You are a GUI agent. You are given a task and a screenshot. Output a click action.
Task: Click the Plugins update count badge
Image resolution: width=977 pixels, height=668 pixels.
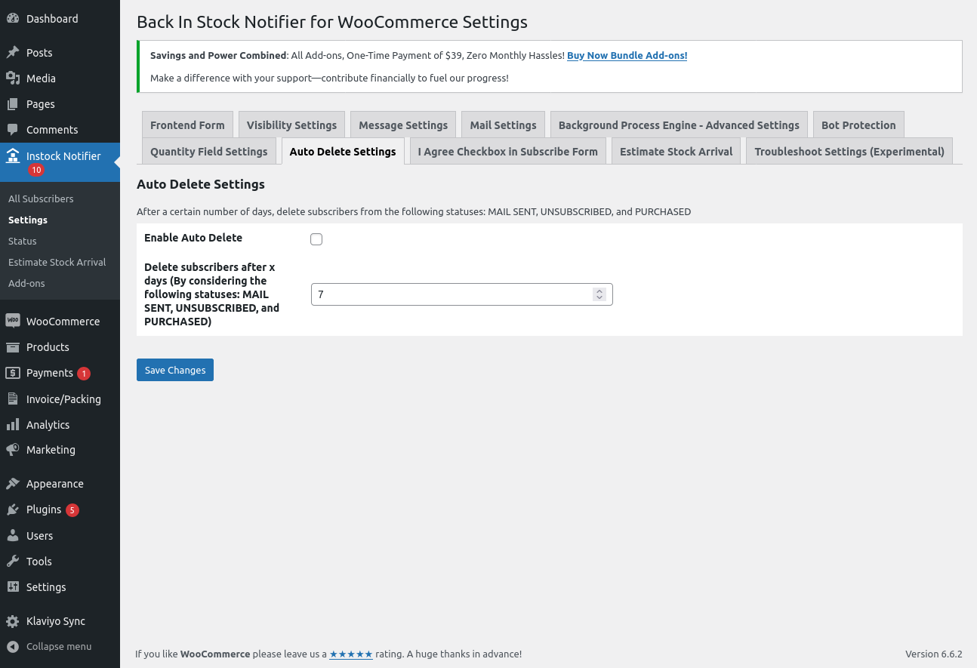[72, 510]
